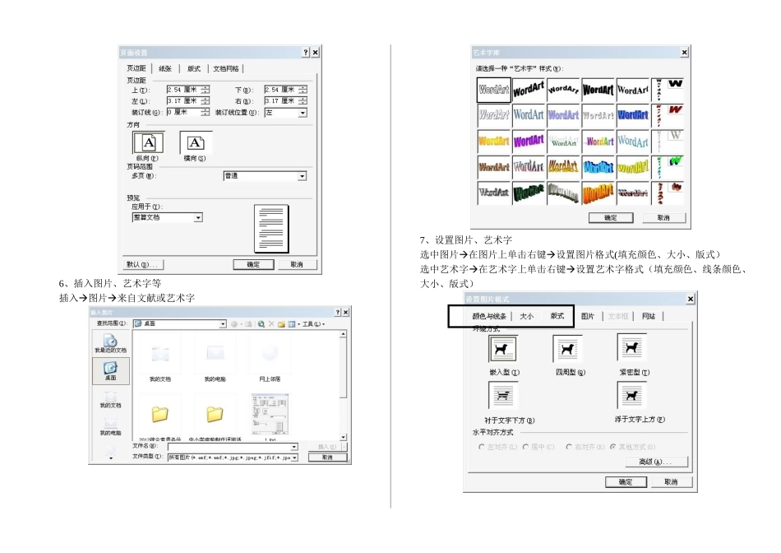Expand more places arrow in 插入图片 sidebar
781x553 pixels.
111,458
